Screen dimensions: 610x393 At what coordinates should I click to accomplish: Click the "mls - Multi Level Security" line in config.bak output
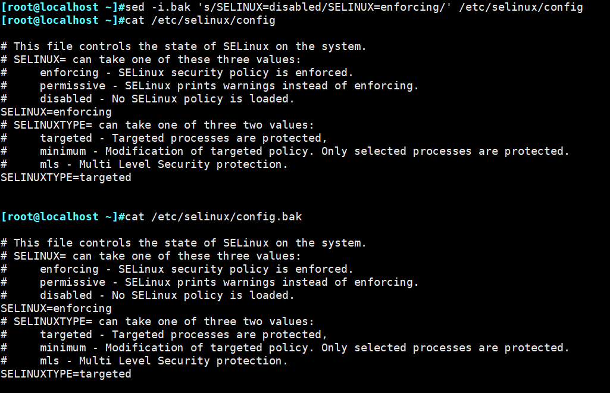coord(164,361)
